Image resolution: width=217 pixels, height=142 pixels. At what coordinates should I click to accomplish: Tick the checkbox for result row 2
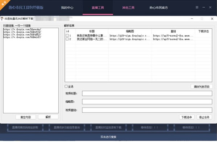click(x=67, y=39)
